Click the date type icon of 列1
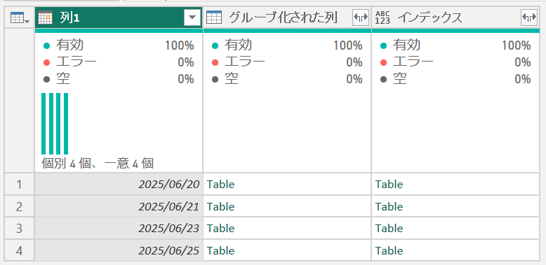 (x=46, y=17)
